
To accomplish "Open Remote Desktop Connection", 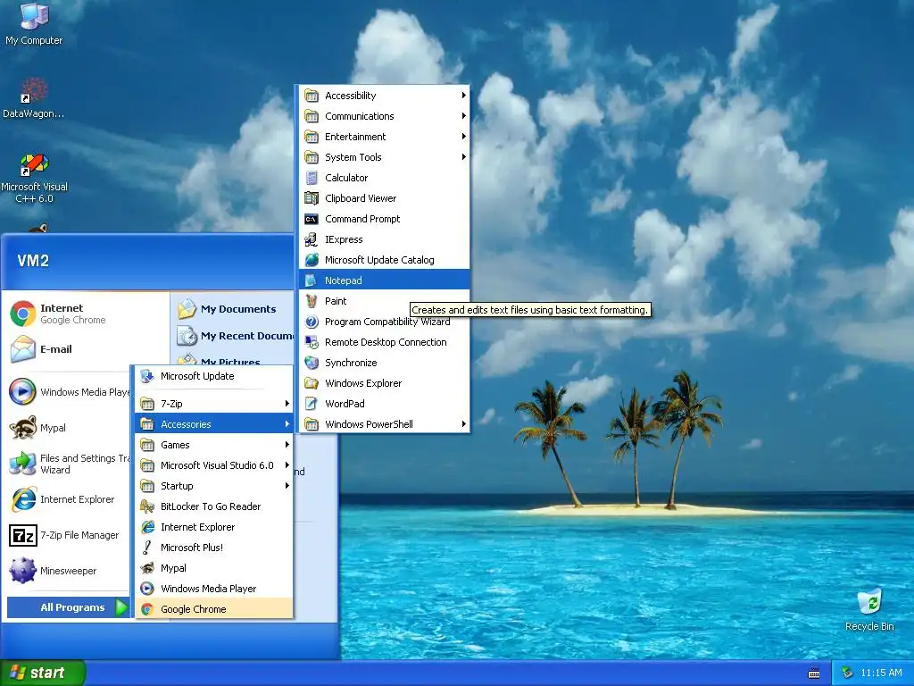I will 384,342.
